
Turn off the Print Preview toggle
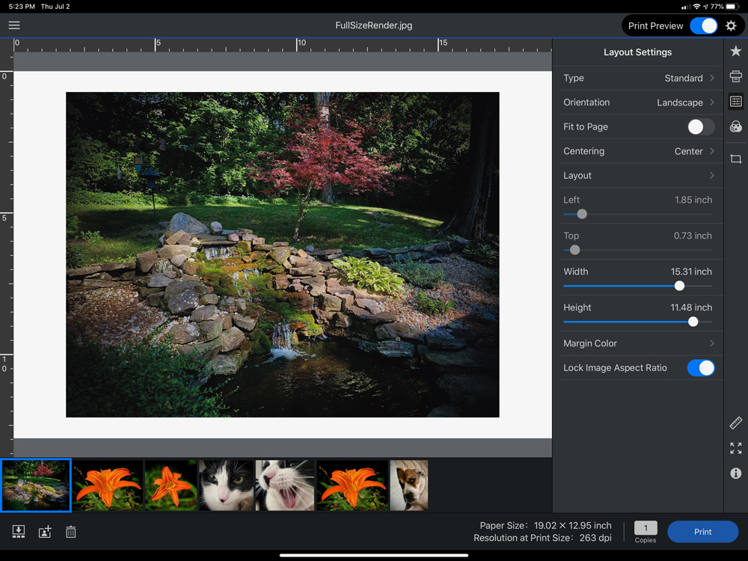(703, 26)
